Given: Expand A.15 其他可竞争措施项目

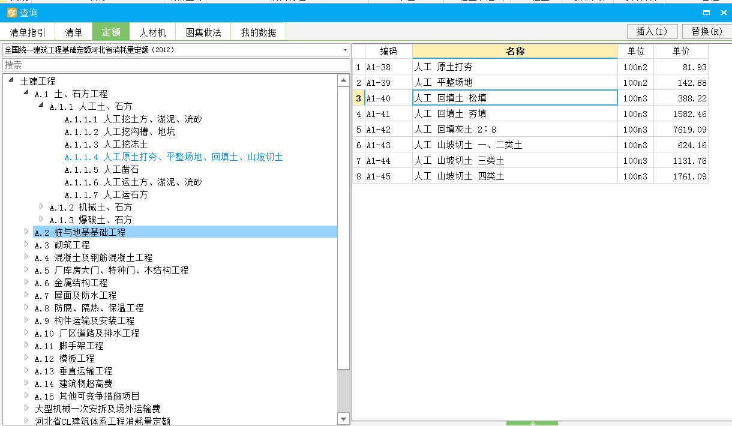Looking at the screenshot, I should 26,395.
